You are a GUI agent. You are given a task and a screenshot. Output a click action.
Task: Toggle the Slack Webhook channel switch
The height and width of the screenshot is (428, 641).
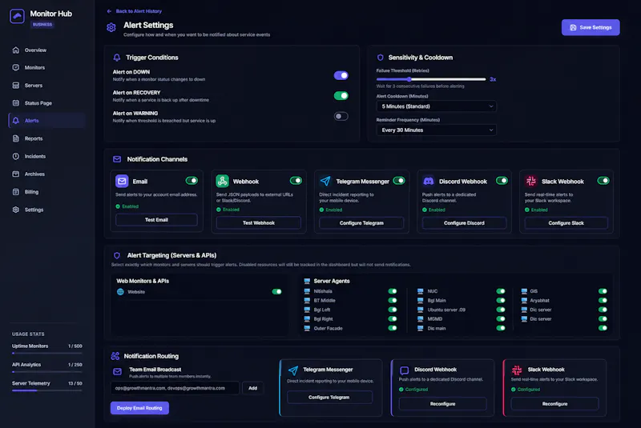click(x=603, y=180)
